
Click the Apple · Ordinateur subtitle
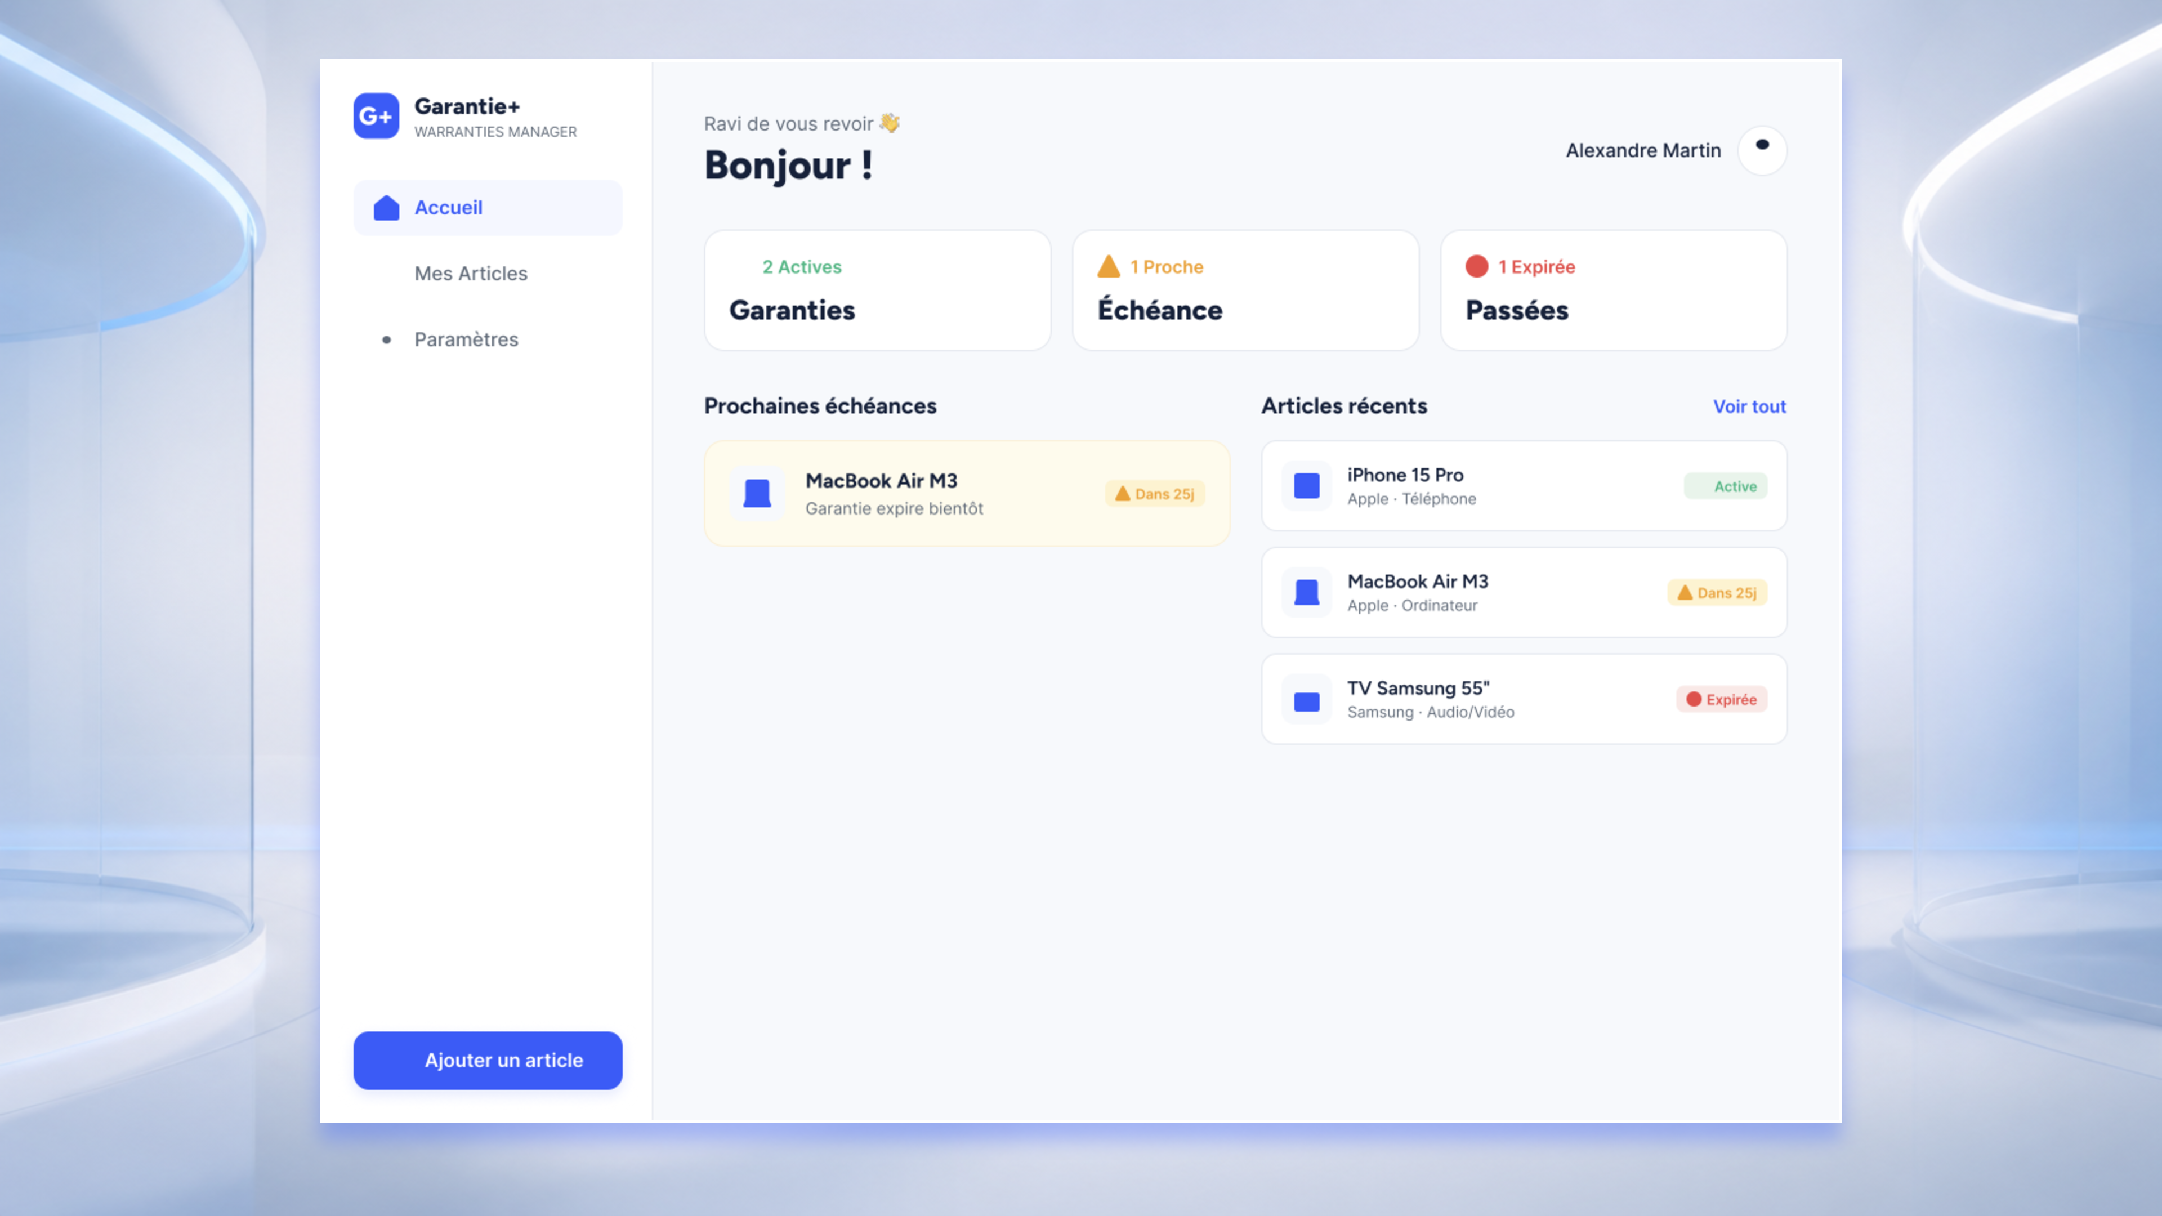point(1413,605)
